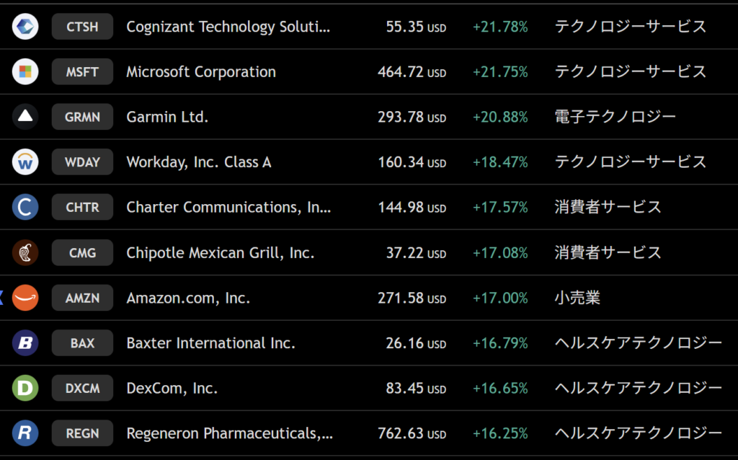Select the Regeneron Pharmaceuticals row price 762.63
The image size is (738, 460).
coord(412,433)
